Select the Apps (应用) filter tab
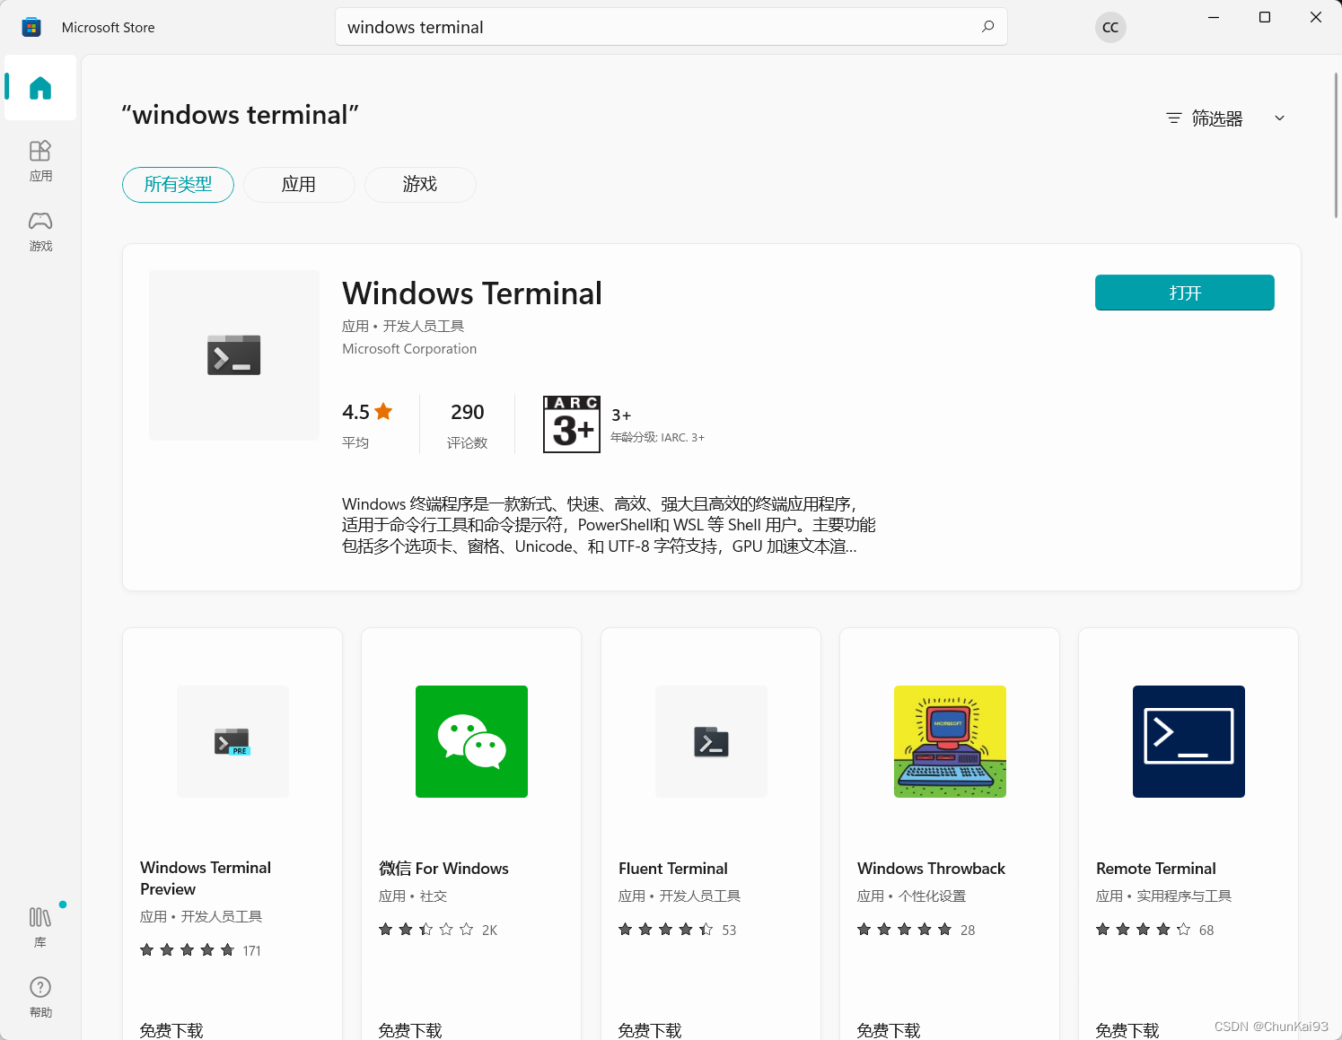The height and width of the screenshot is (1040, 1342). coord(299,185)
